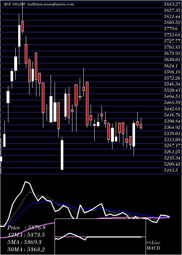This screenshot has height=255, width=182.
Task: Click the 5416.76 price axis label
Action: click(x=172, y=115)
